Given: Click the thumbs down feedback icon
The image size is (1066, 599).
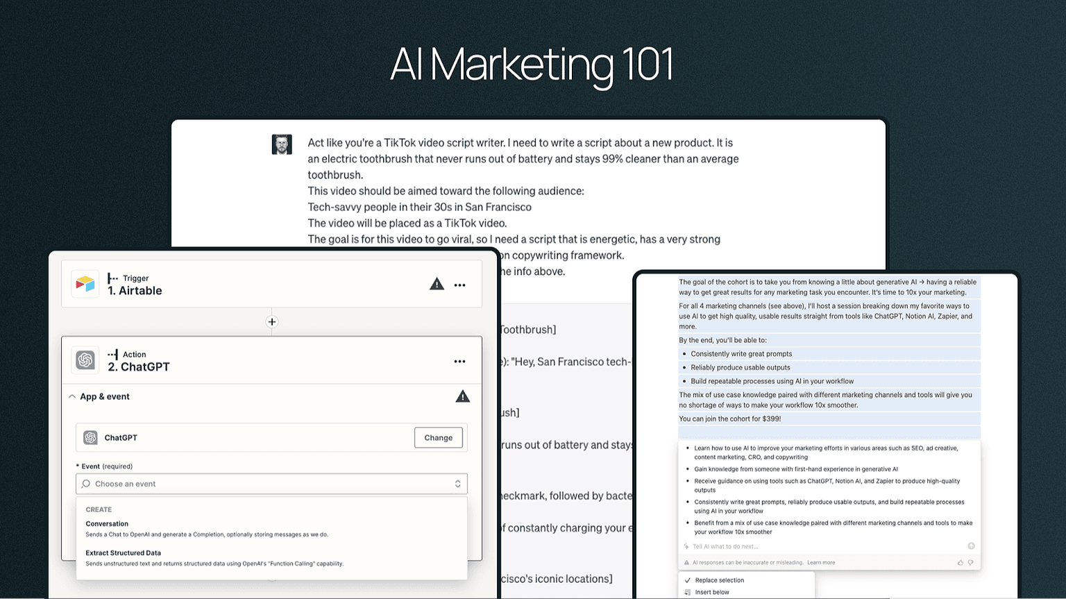Looking at the screenshot, I should pos(970,562).
